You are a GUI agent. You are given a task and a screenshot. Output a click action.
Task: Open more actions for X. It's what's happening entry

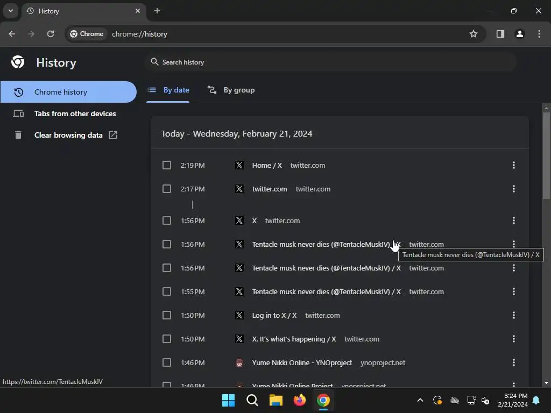pyautogui.click(x=514, y=339)
